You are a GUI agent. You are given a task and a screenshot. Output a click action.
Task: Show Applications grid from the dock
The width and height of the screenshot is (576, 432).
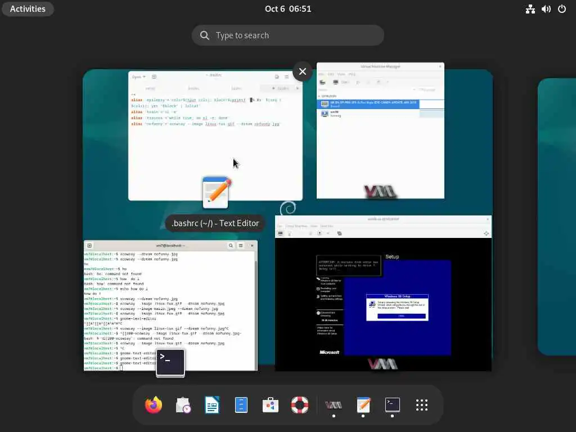[422, 405]
